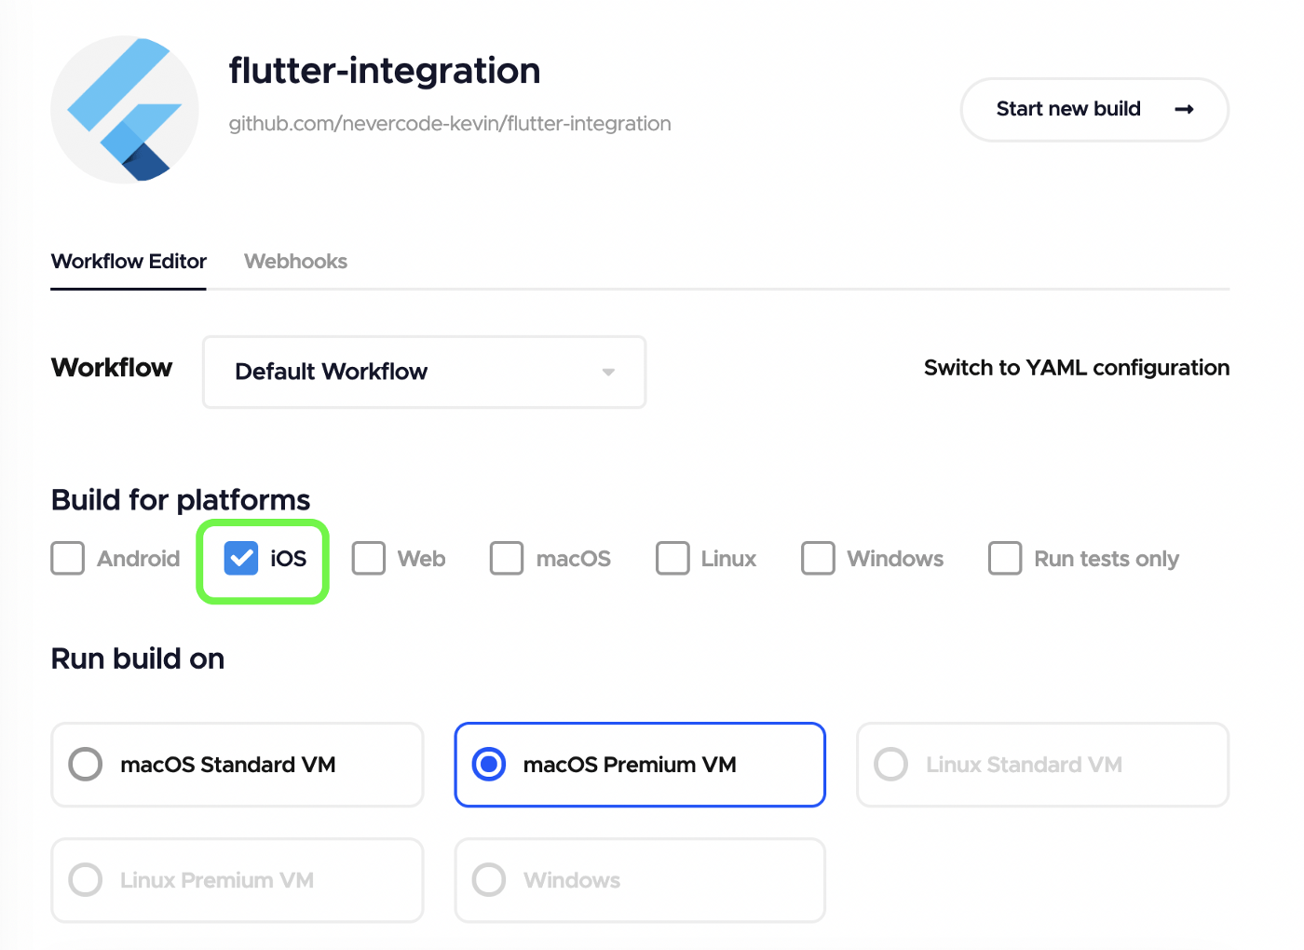The width and height of the screenshot is (1304, 950).
Task: Start a new build
Action: tap(1094, 110)
